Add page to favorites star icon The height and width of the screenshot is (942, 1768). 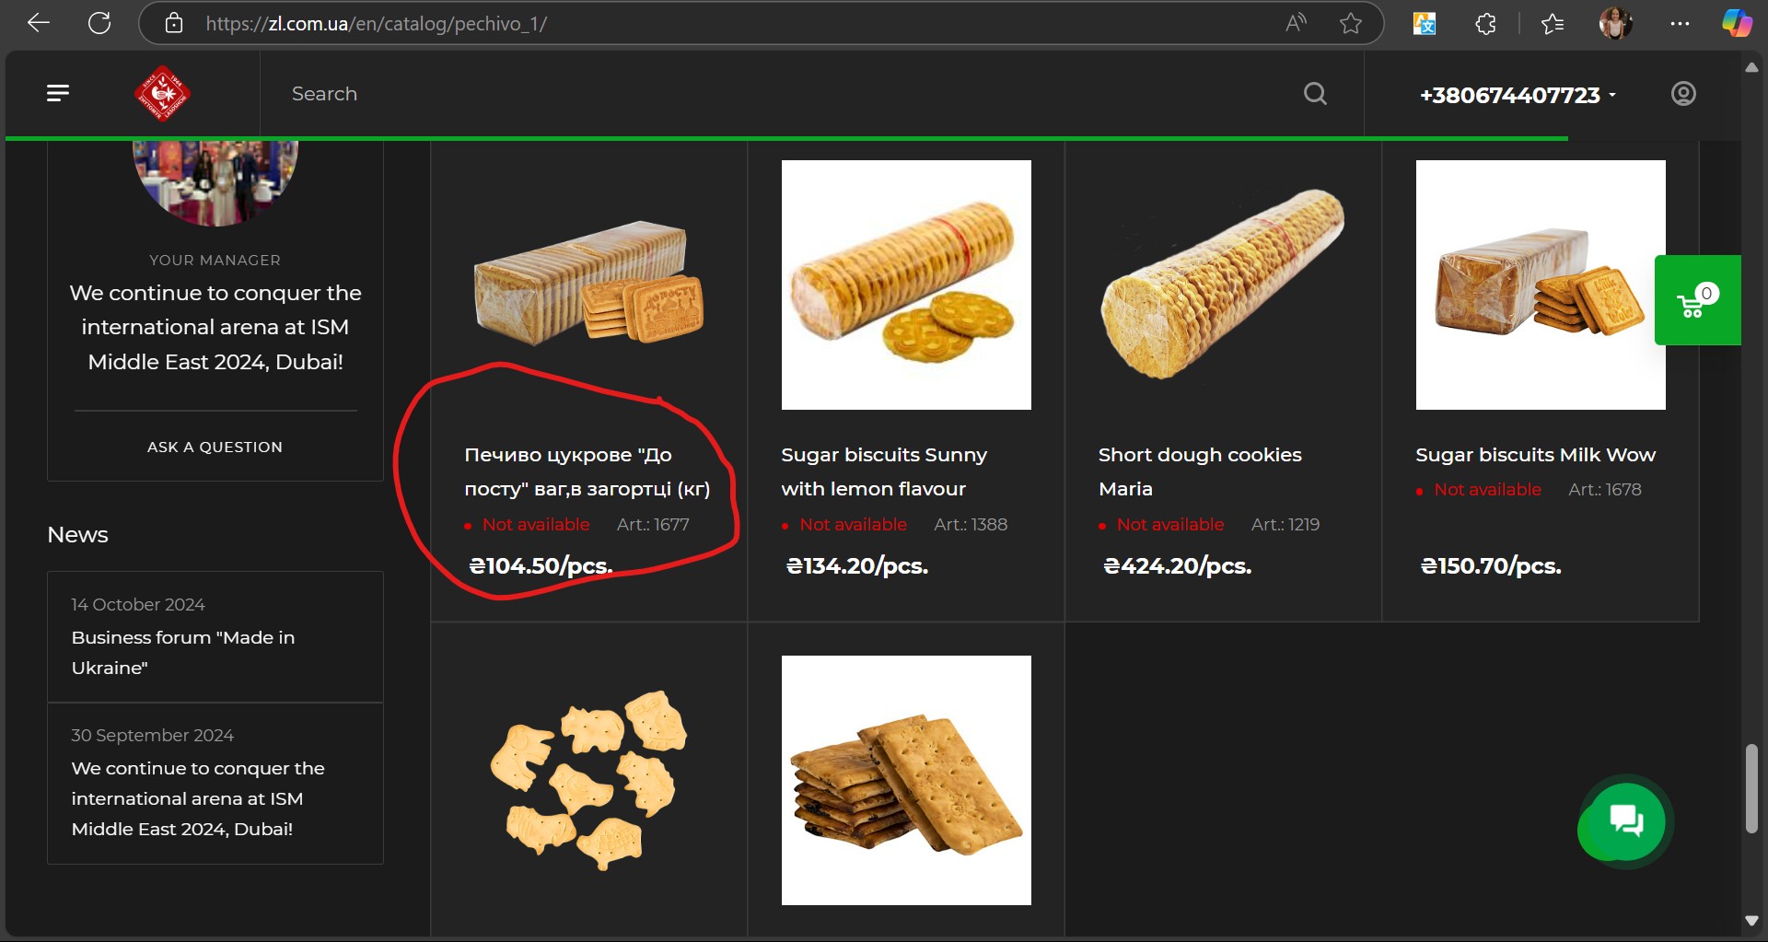tap(1351, 23)
